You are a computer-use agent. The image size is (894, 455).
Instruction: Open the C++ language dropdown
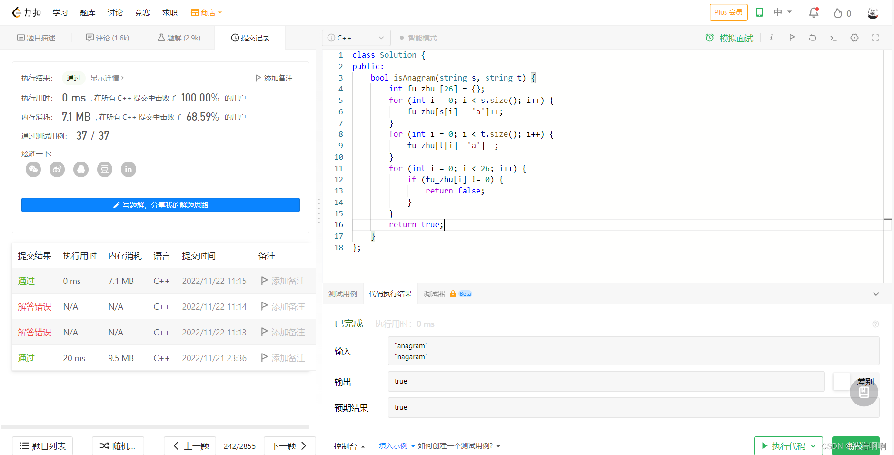click(x=356, y=38)
